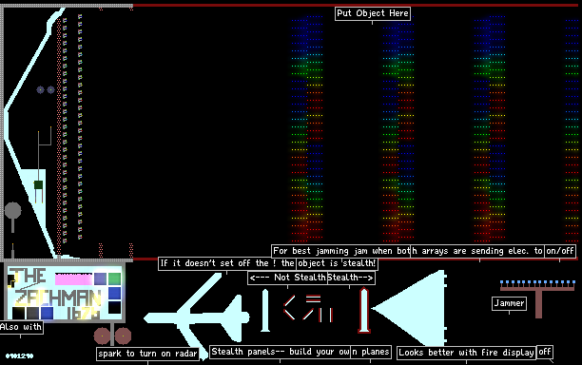Click the 'Jammer' label sign

tap(510, 303)
